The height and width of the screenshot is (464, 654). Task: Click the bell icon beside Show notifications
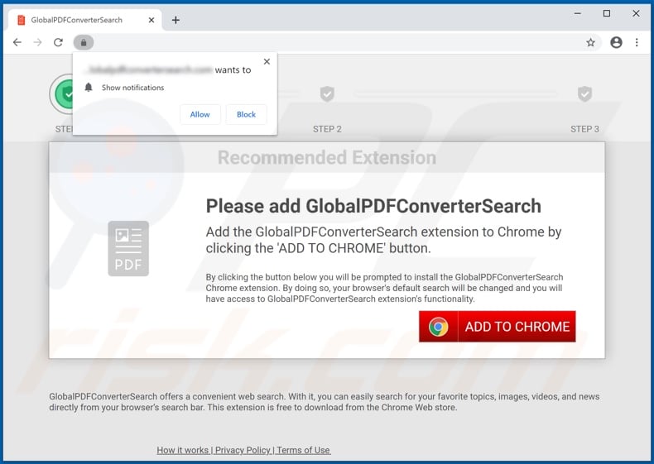[89, 87]
